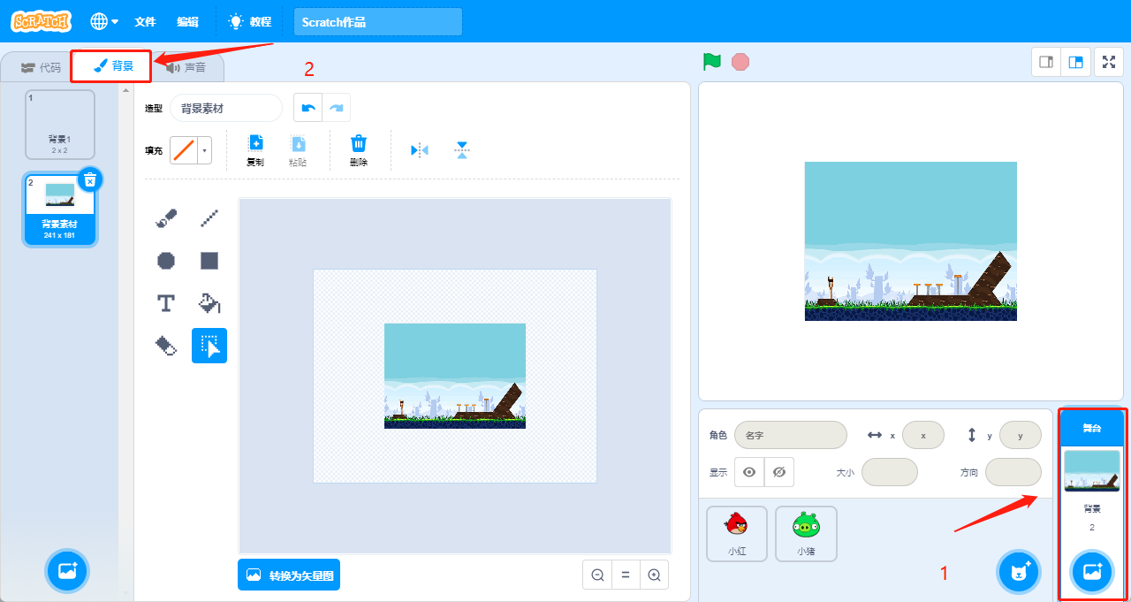This screenshot has height=602, width=1131.
Task: Enter full screen stage mode
Action: point(1109,62)
